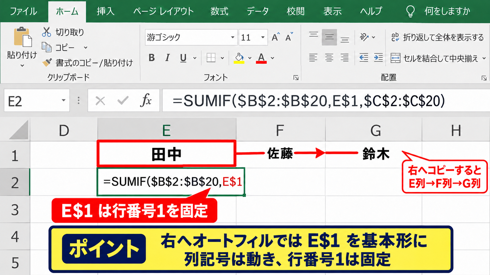Toggle Underline formatting
This screenshot has height=275, width=490.
(183, 58)
